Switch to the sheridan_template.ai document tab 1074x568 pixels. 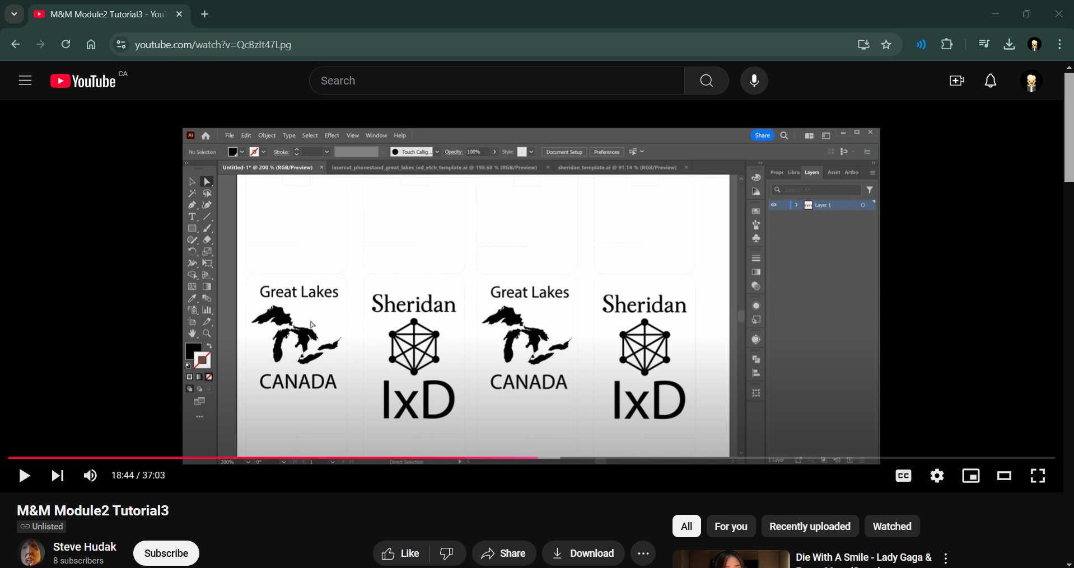[616, 167]
